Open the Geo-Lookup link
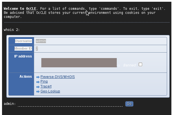This screenshot has width=174, height=115. pyautogui.click(x=50, y=91)
